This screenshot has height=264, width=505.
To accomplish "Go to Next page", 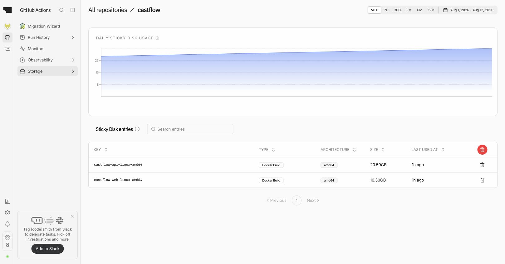I will click(x=313, y=200).
